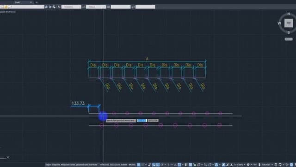Toggle the grid display in status bar
This screenshot has height=167, width=296.
[x=138, y=165]
